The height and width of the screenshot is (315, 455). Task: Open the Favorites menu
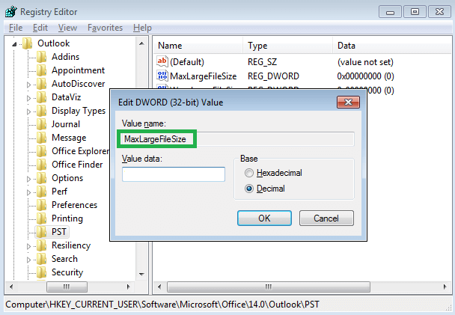105,28
